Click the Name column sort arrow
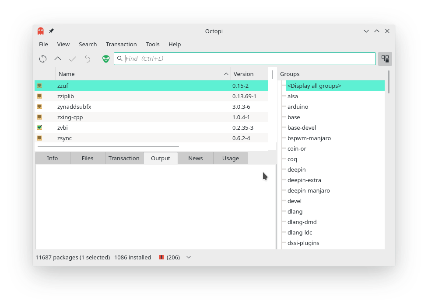Screen dimensions: 428x307 pyautogui.click(x=226, y=74)
